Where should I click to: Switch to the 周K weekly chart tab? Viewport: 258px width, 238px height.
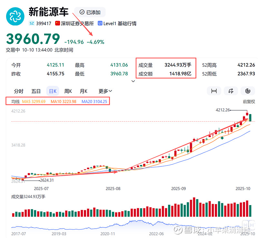click(x=68, y=91)
